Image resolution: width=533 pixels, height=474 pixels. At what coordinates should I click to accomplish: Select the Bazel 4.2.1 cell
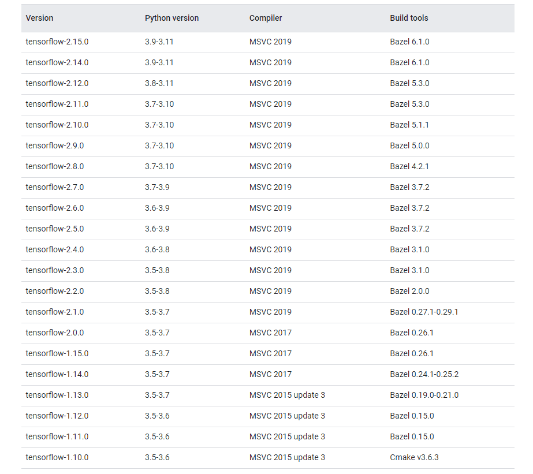click(x=409, y=166)
